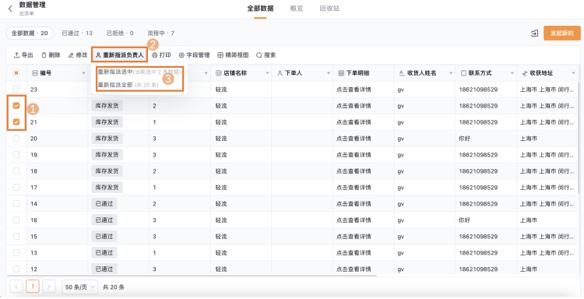Screen dimensions: 584x299
Task: Click the 导出 export toolbar item
Action: [23, 55]
